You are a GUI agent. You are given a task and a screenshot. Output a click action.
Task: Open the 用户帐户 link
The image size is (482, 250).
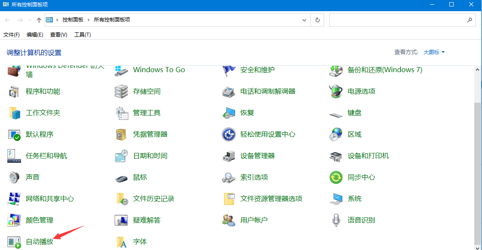pyautogui.click(x=254, y=220)
